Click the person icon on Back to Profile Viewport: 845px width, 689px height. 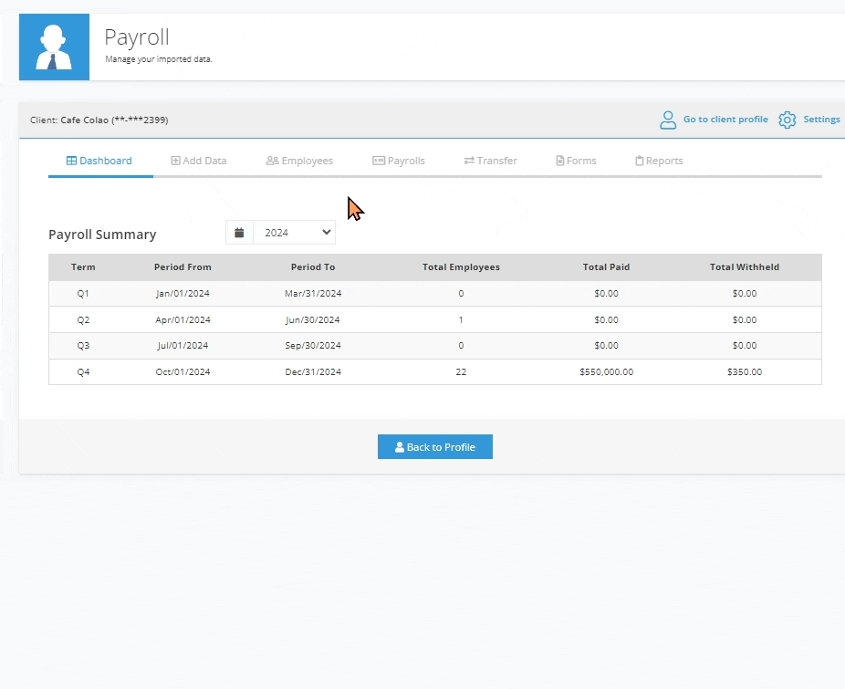point(400,447)
